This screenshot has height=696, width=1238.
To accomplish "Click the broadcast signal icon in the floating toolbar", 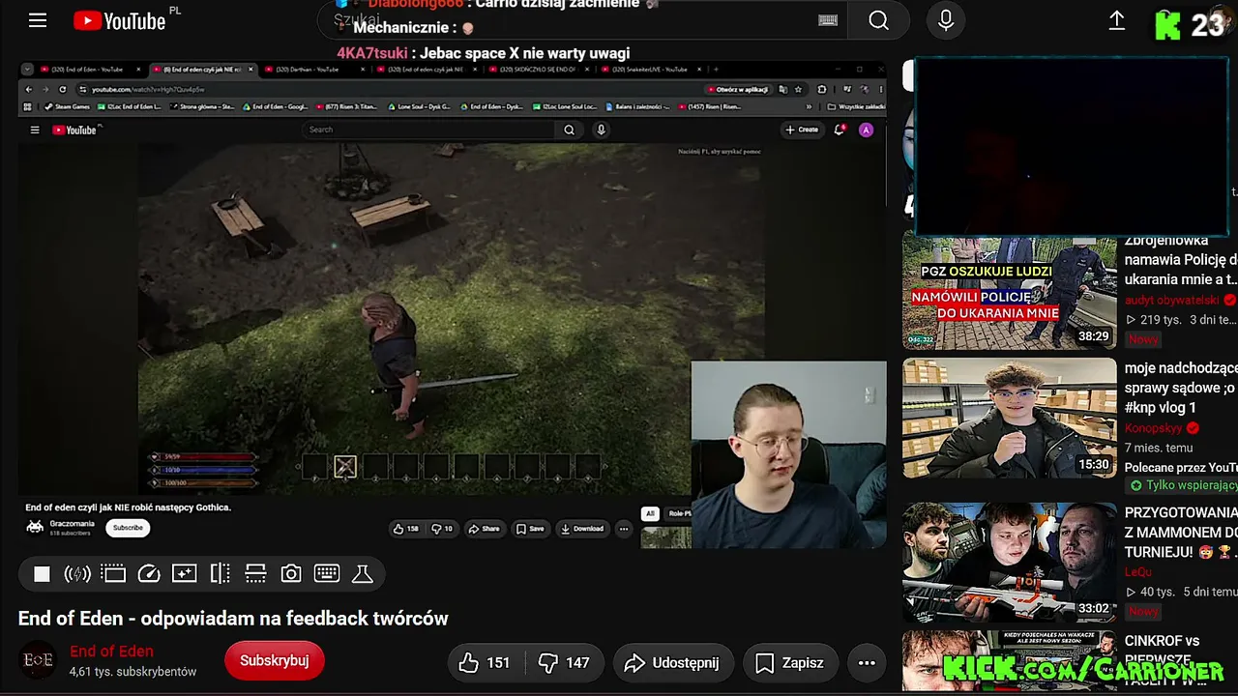I will coord(77,574).
